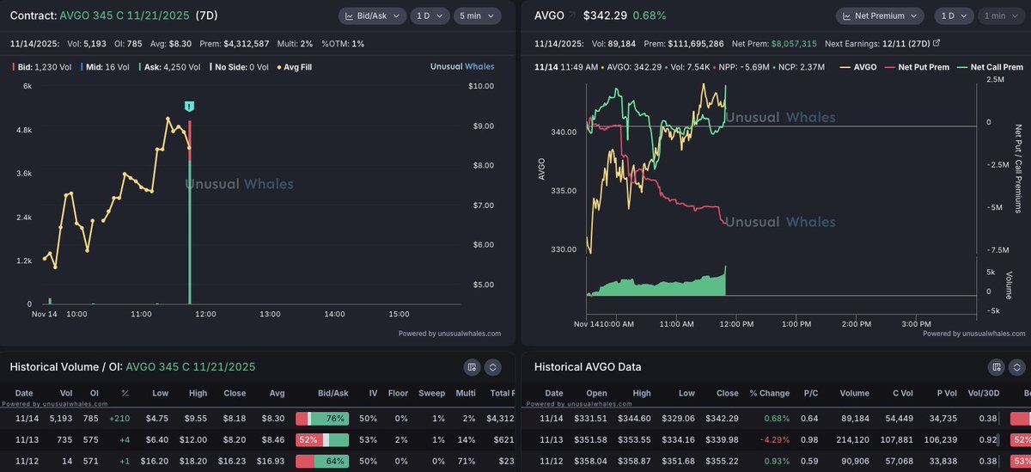Open column settings in Historical AVGO Data panel
Screen dimensions: 1031x472
(x=996, y=366)
